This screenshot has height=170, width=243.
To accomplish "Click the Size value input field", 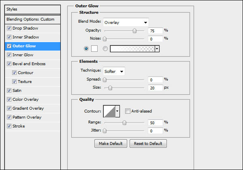I will click(x=155, y=87).
